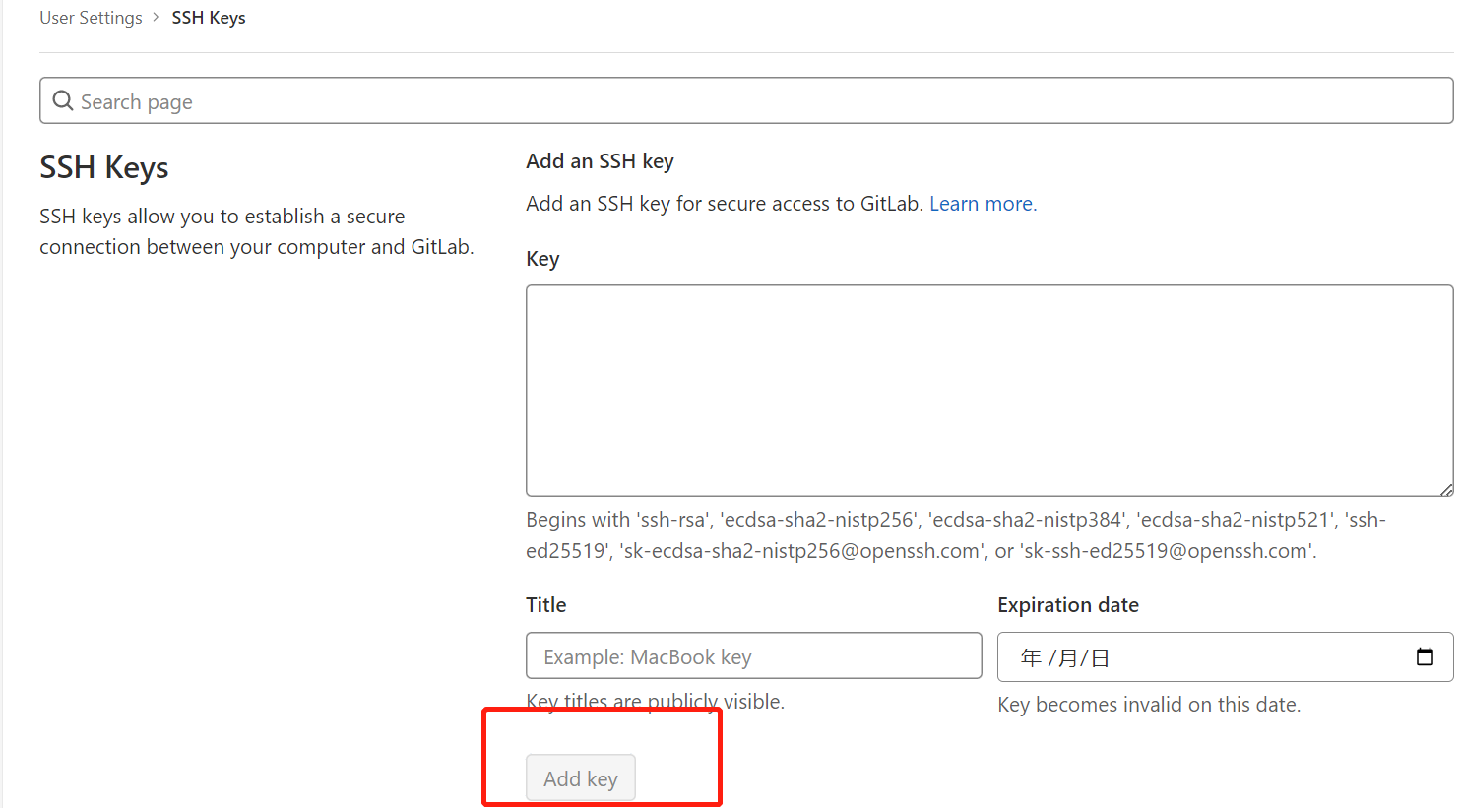Click 'Key titles are publicly visible' text

click(655, 702)
